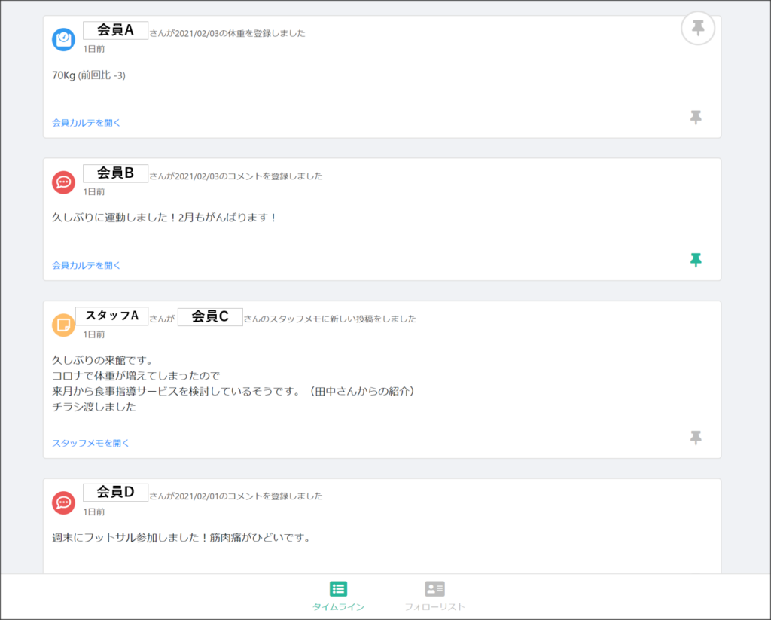Pin 会員A's weight registration post
This screenshot has height=620, width=771.
(696, 117)
